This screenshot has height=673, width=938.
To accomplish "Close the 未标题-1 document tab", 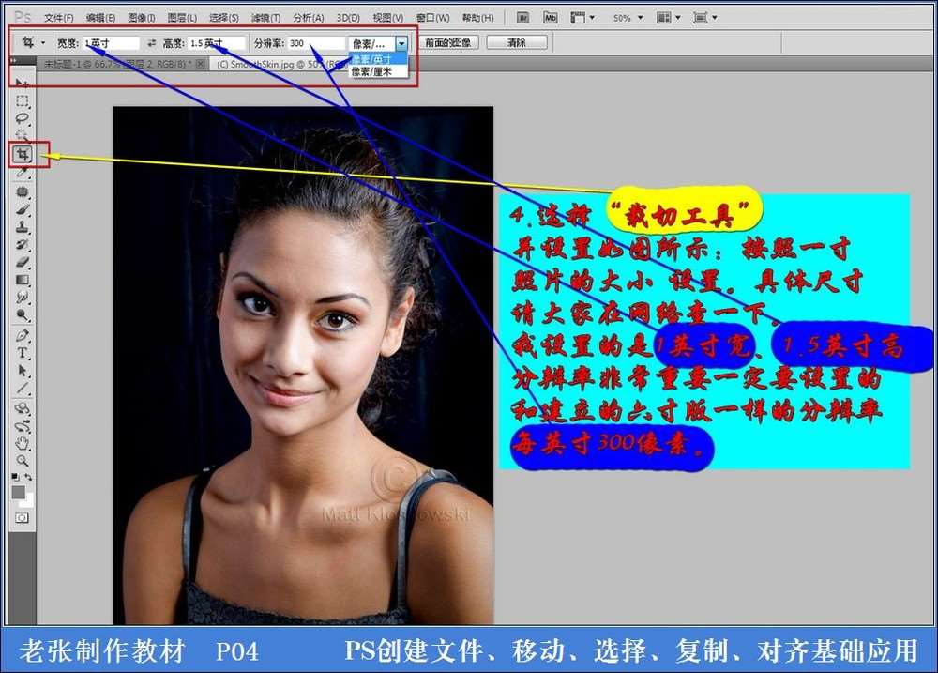I will [x=201, y=63].
